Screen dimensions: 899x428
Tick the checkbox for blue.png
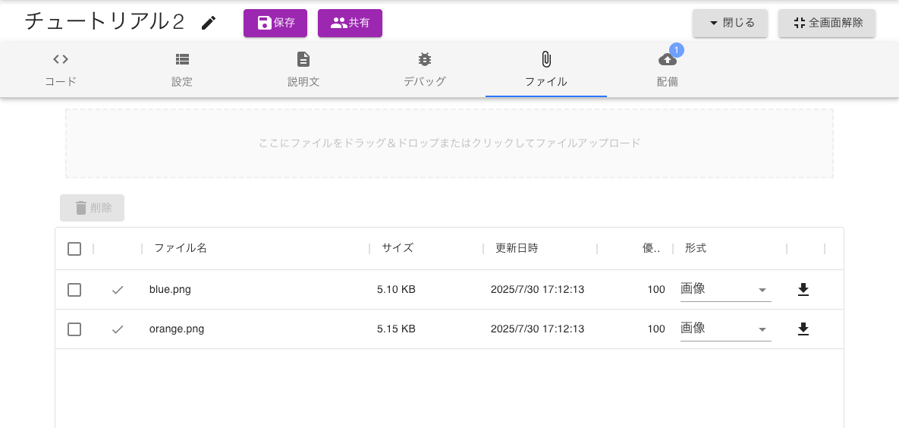coord(74,289)
